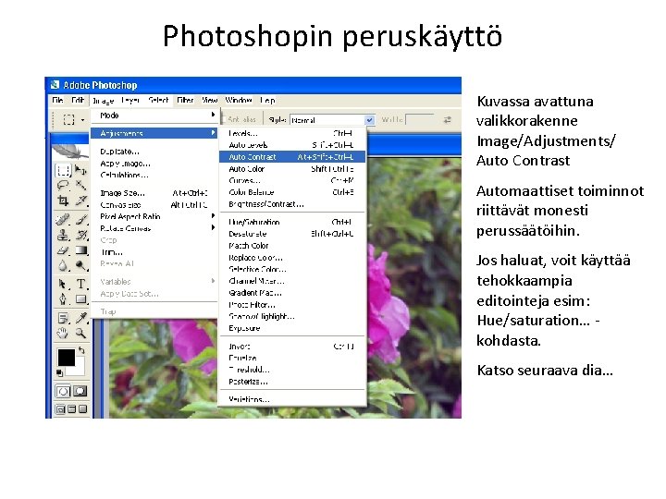Select the Clone Stamp tool

[63, 235]
